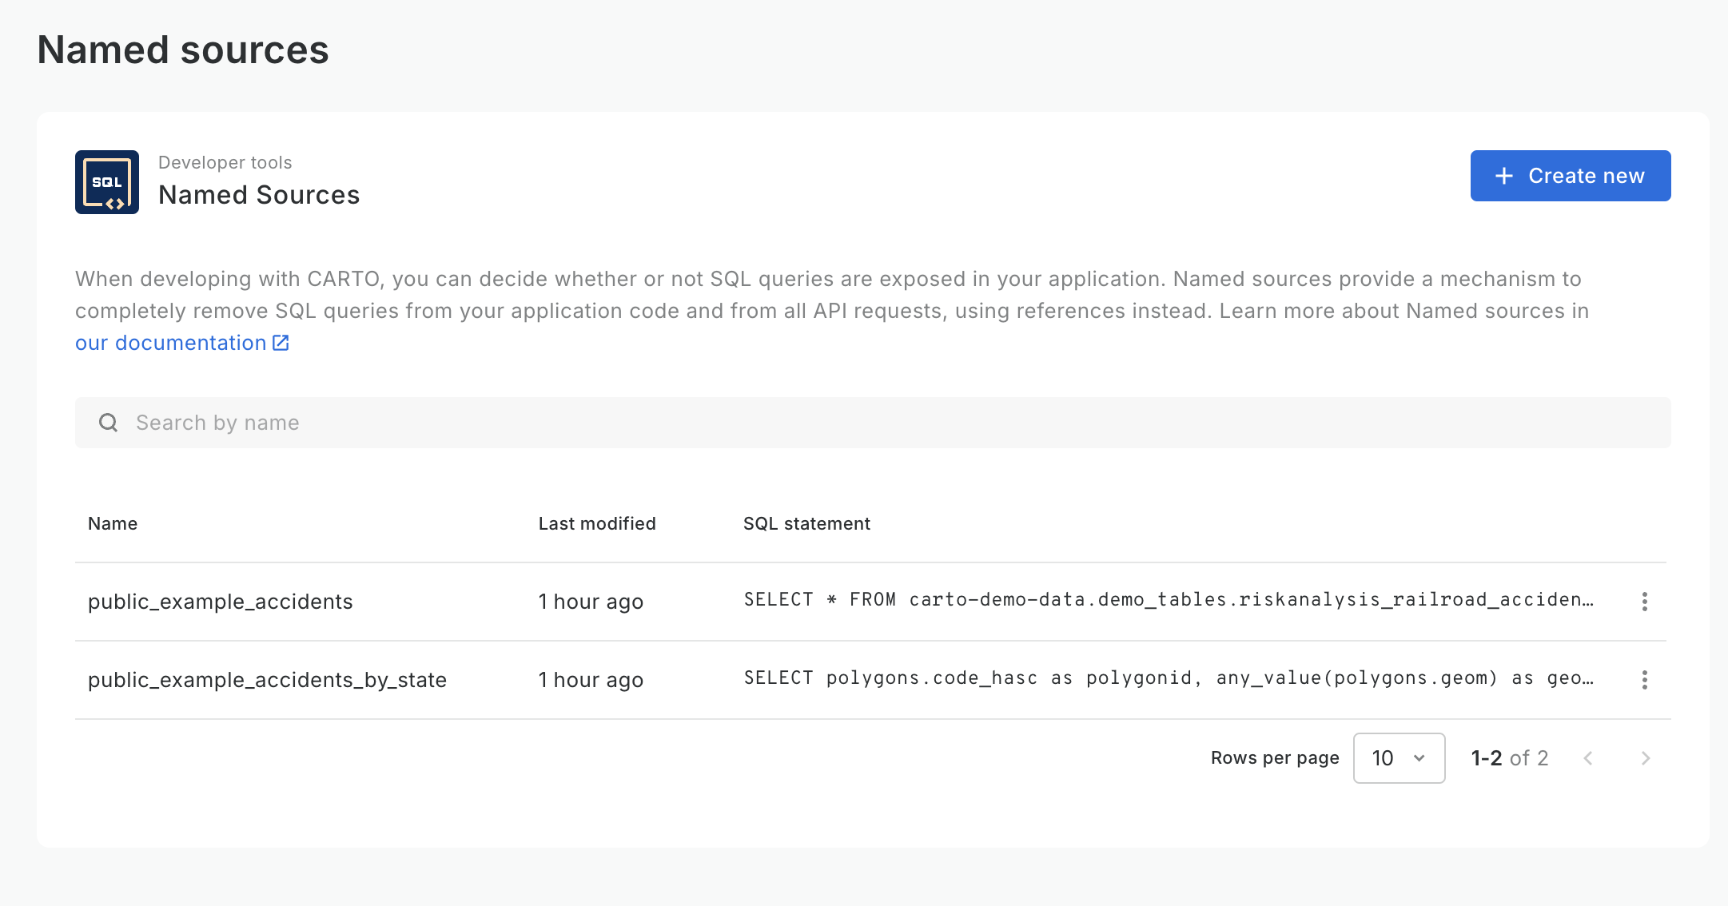Go to the next page arrow
1728x906 pixels.
[1645, 758]
